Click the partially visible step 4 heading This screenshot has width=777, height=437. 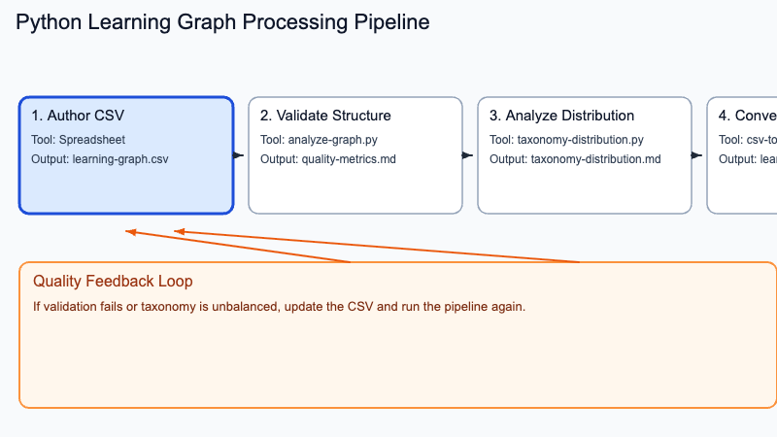pos(747,116)
